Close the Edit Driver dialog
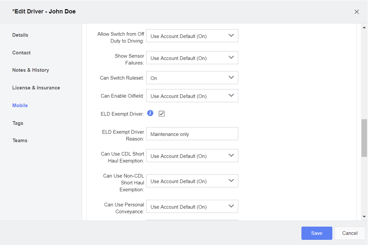 pos(357,11)
